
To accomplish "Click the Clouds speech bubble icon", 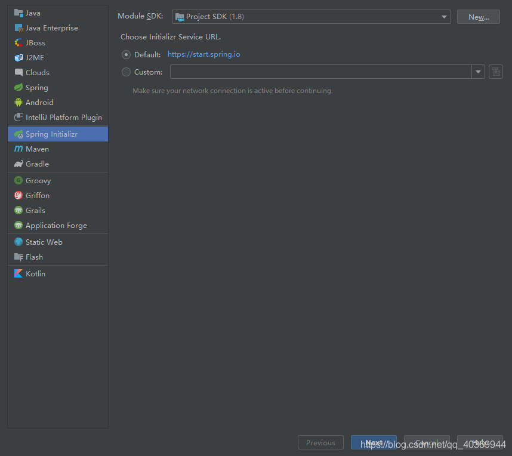I will pos(18,72).
